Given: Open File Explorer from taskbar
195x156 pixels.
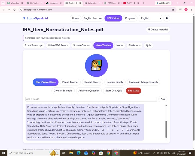Looking at the screenshot, I should point(71,153).
